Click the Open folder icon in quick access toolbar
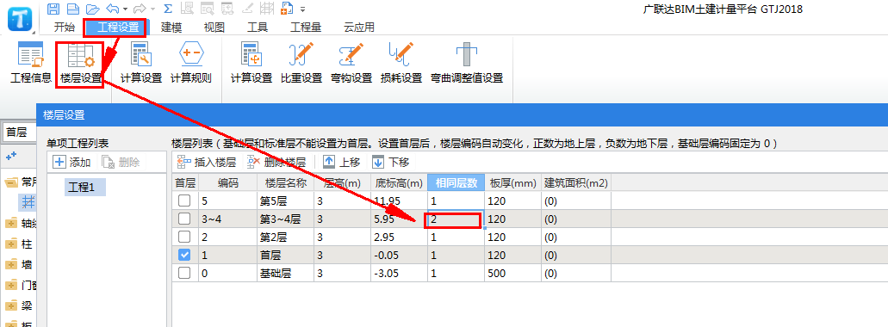Image resolution: width=888 pixels, height=327 pixels. tap(93, 9)
